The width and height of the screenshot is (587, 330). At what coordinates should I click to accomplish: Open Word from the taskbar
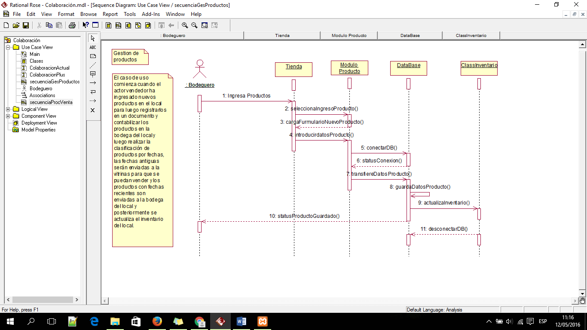(x=241, y=321)
